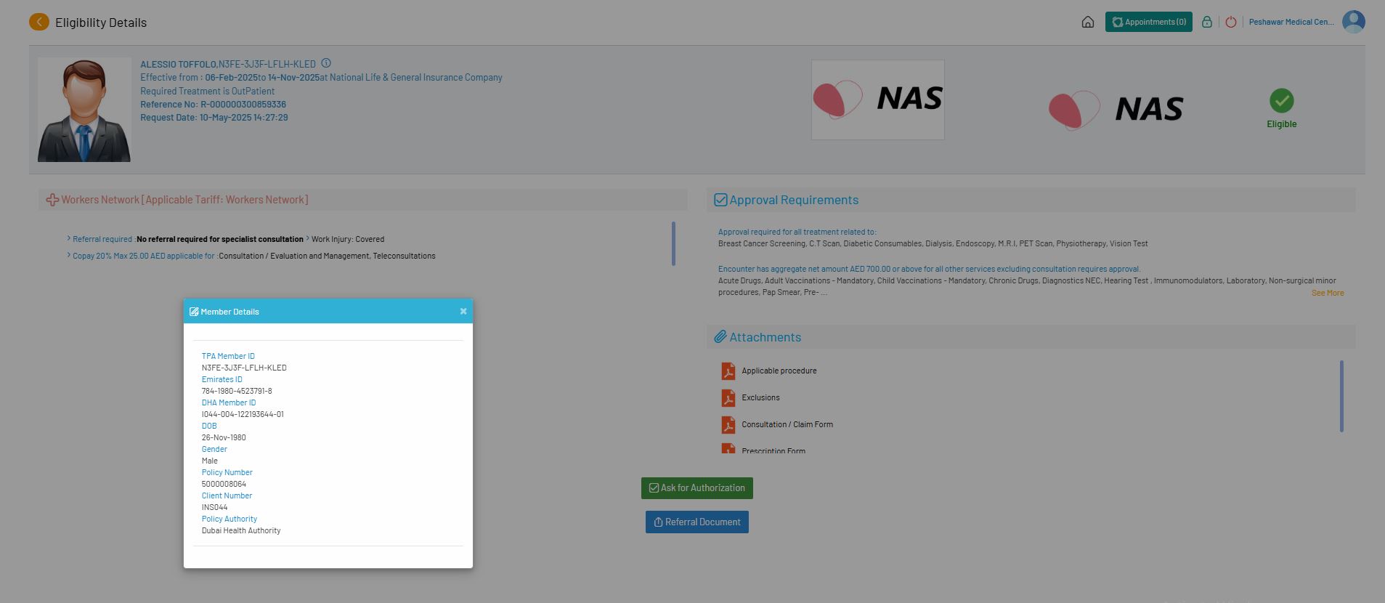Image resolution: width=1385 pixels, height=603 pixels.
Task: Click the Required Treatment is OutPatient text
Action: 208,91
